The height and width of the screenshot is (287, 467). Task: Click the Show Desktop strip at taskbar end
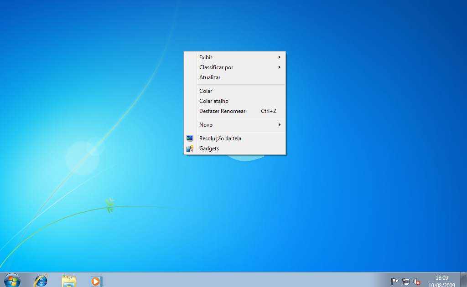[463, 280]
